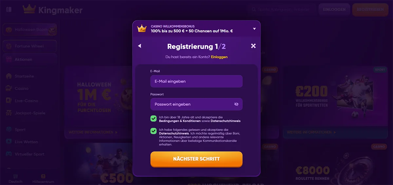Toggle password visibility eye icon
The height and width of the screenshot is (185, 393).
[x=236, y=104]
